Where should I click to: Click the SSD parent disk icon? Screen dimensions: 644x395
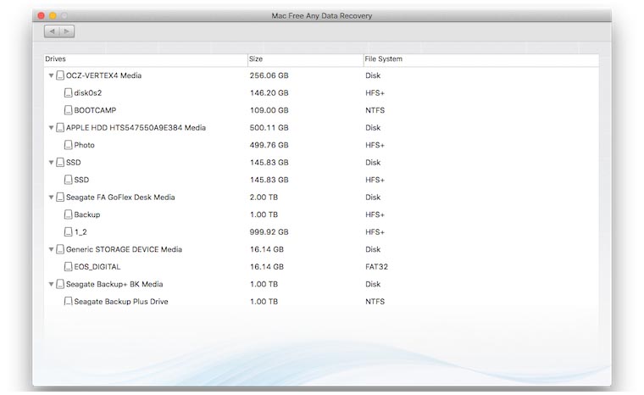coord(60,163)
